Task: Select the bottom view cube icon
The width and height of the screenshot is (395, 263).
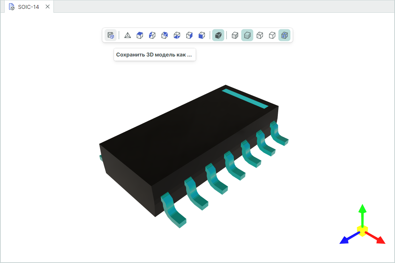Action: pyautogui.click(x=177, y=35)
